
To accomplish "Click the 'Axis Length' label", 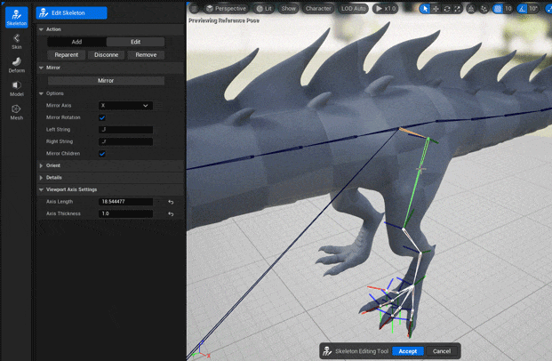I will click(x=60, y=202).
